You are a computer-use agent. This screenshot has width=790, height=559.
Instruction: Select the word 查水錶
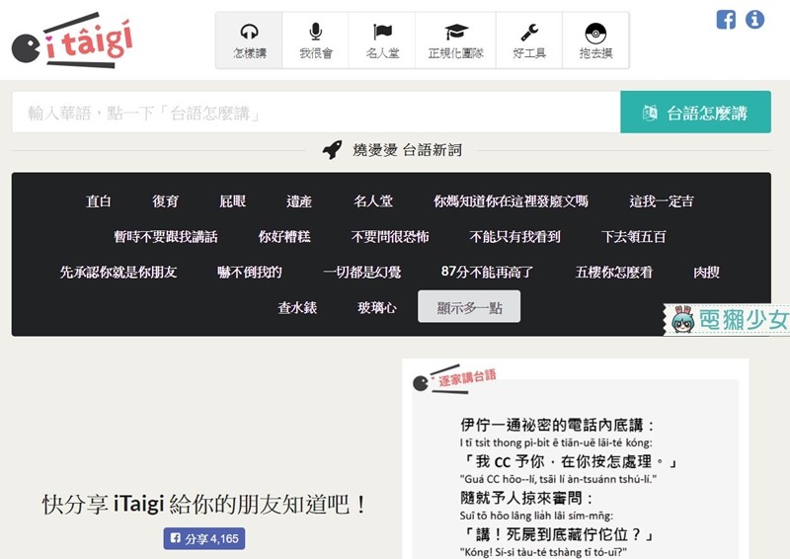pyautogui.click(x=297, y=307)
